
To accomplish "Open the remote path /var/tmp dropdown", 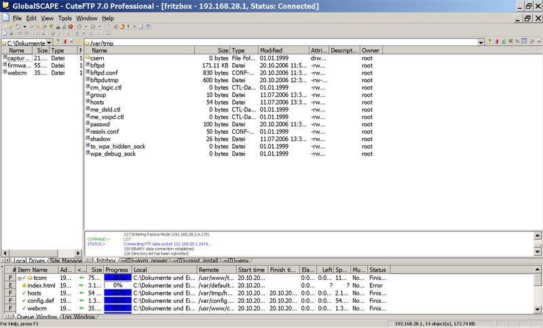I will point(481,43).
